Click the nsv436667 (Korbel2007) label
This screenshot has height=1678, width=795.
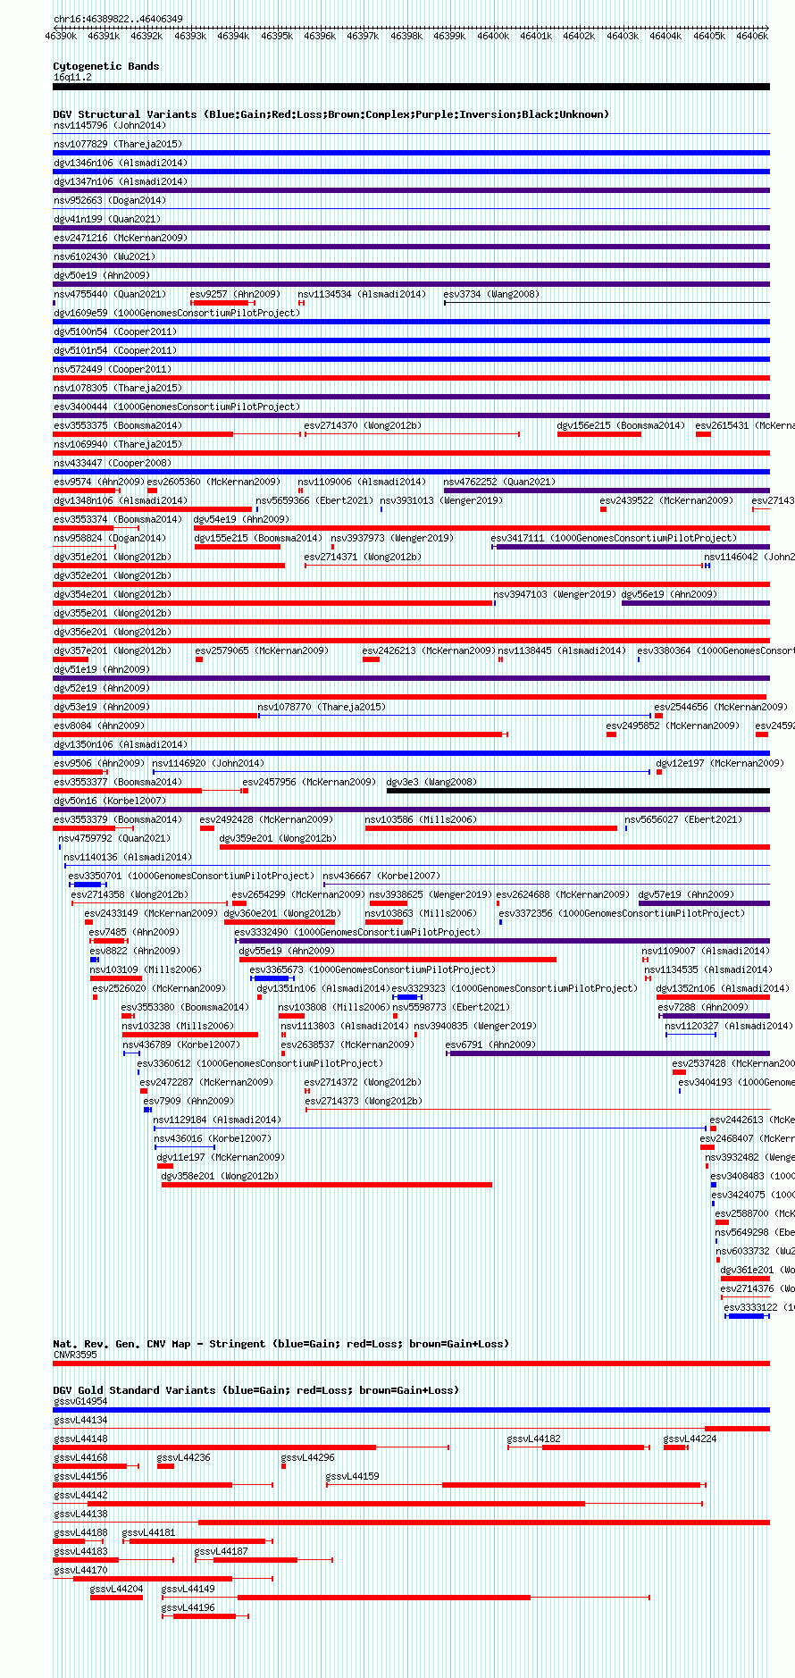[x=381, y=876]
